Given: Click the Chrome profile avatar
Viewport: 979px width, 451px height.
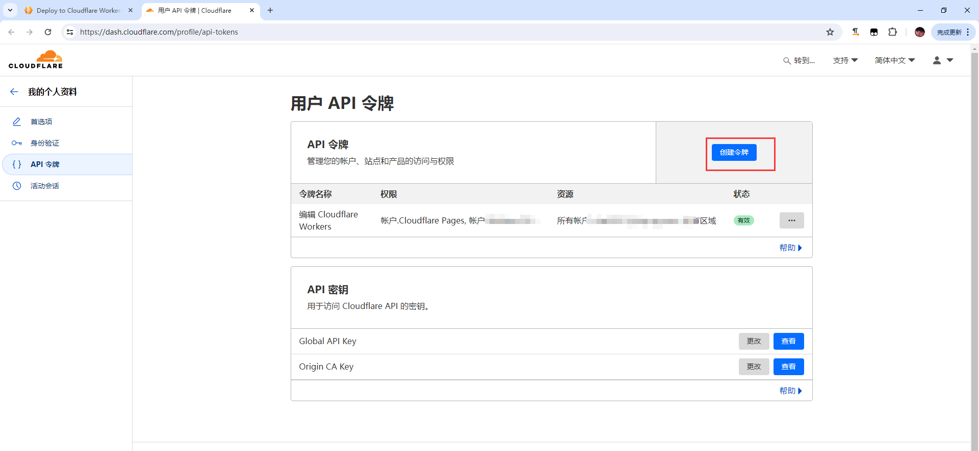Looking at the screenshot, I should click(920, 32).
